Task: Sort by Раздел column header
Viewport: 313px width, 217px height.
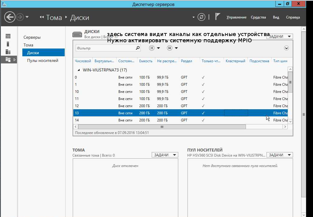Action: pos(186,61)
